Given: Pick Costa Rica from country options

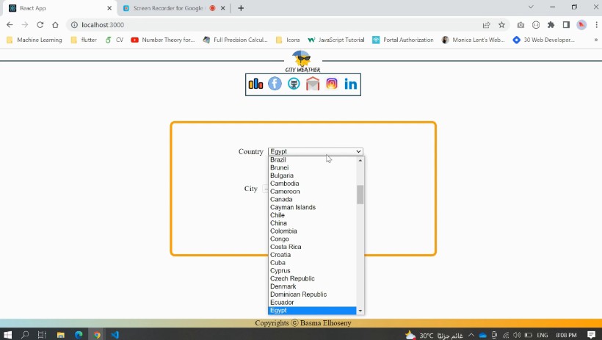Looking at the screenshot, I should point(286,247).
